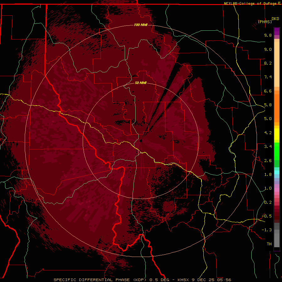Click the 100 NMI range ring label

[141, 25]
